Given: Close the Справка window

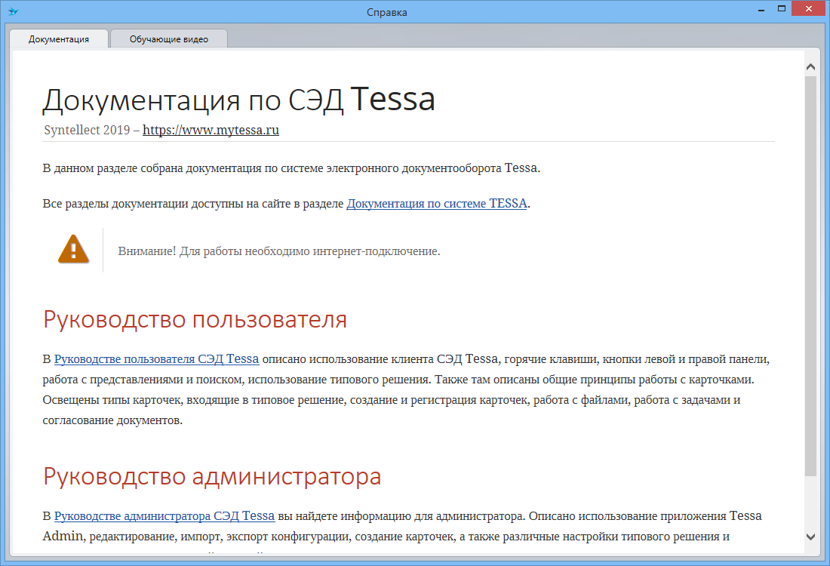Looking at the screenshot, I should (808, 9).
